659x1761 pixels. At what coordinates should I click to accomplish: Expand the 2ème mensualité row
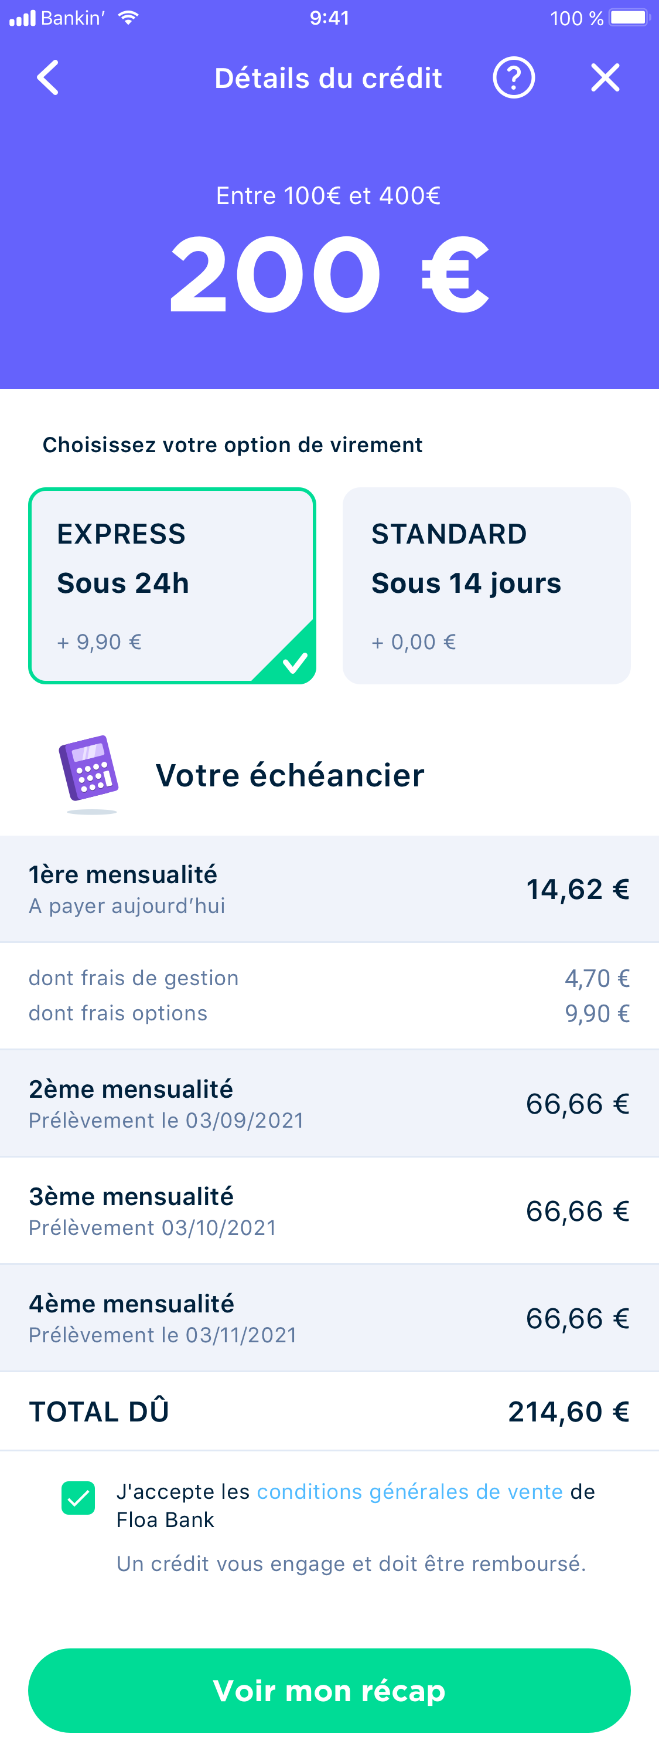click(329, 1104)
